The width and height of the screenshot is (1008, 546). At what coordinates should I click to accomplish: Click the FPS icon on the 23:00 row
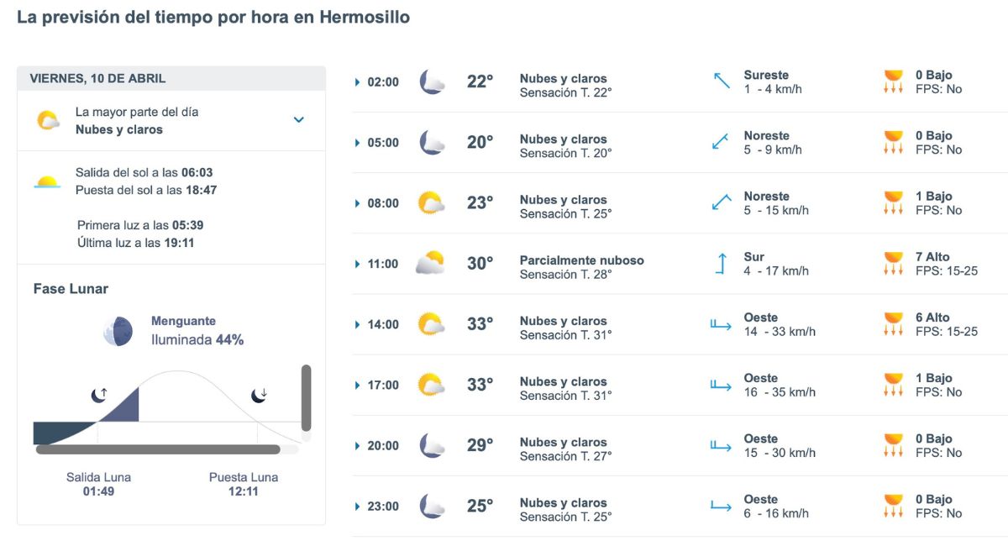[x=893, y=506]
